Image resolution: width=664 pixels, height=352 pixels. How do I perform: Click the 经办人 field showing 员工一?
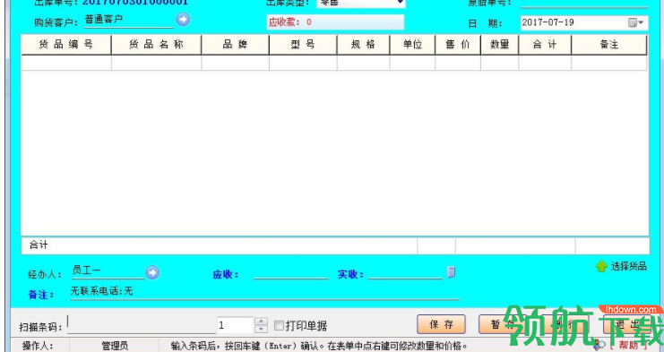pos(108,271)
